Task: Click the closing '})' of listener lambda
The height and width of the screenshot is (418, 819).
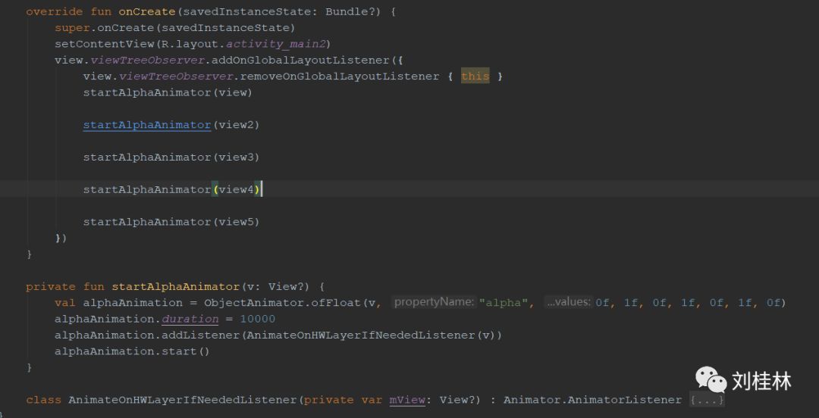Action: coord(61,238)
